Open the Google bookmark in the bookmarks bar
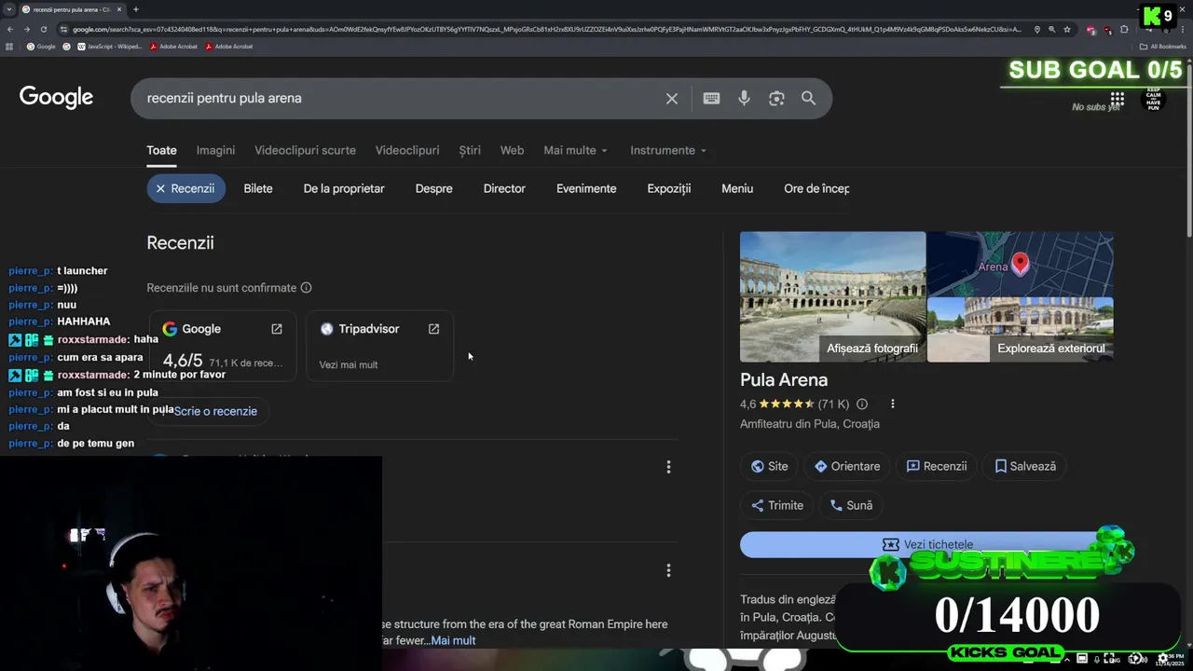The width and height of the screenshot is (1193, 671). tap(41, 46)
